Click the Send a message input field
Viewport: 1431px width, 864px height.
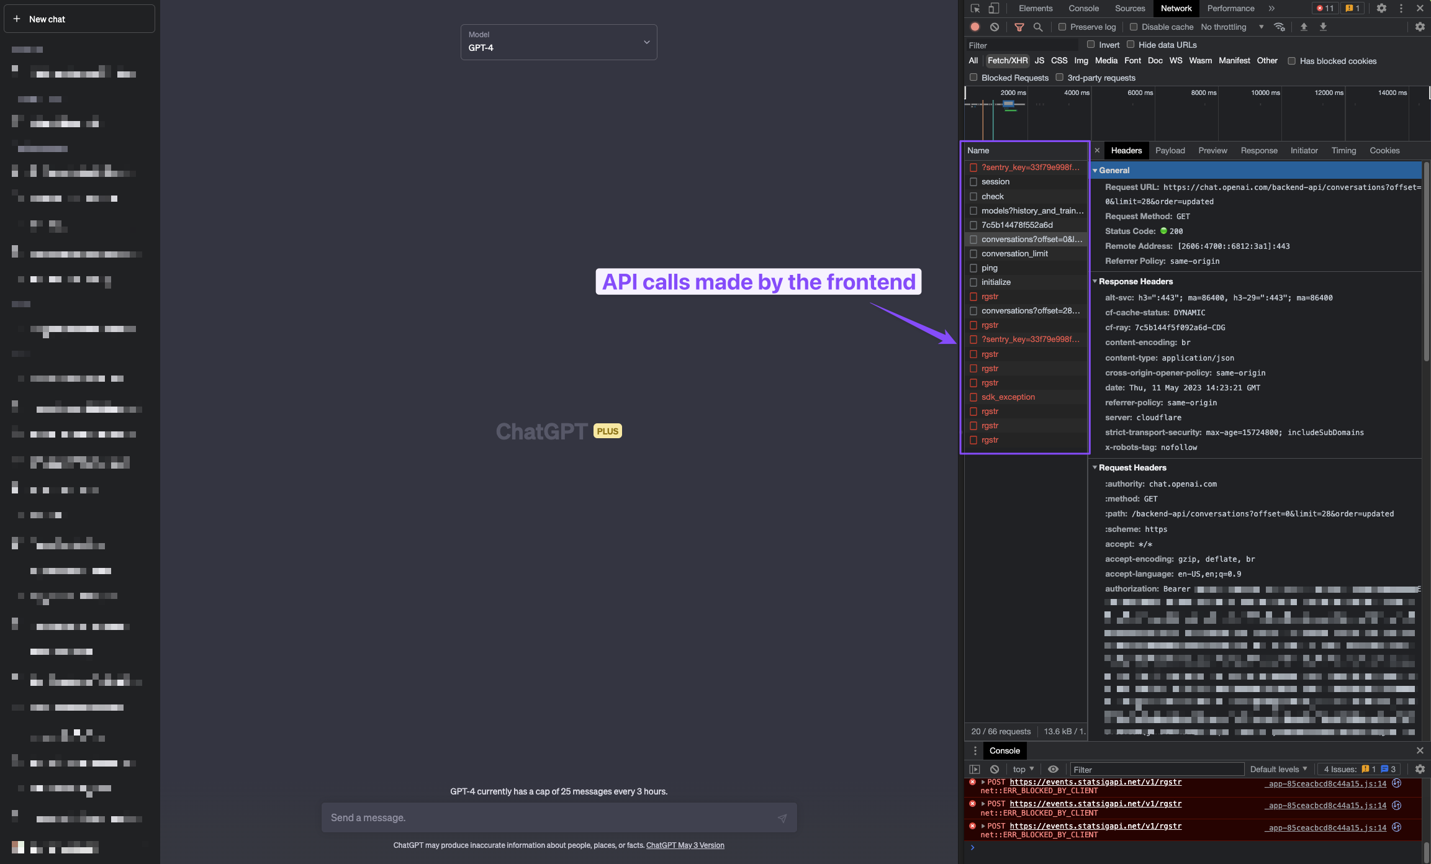coord(546,817)
